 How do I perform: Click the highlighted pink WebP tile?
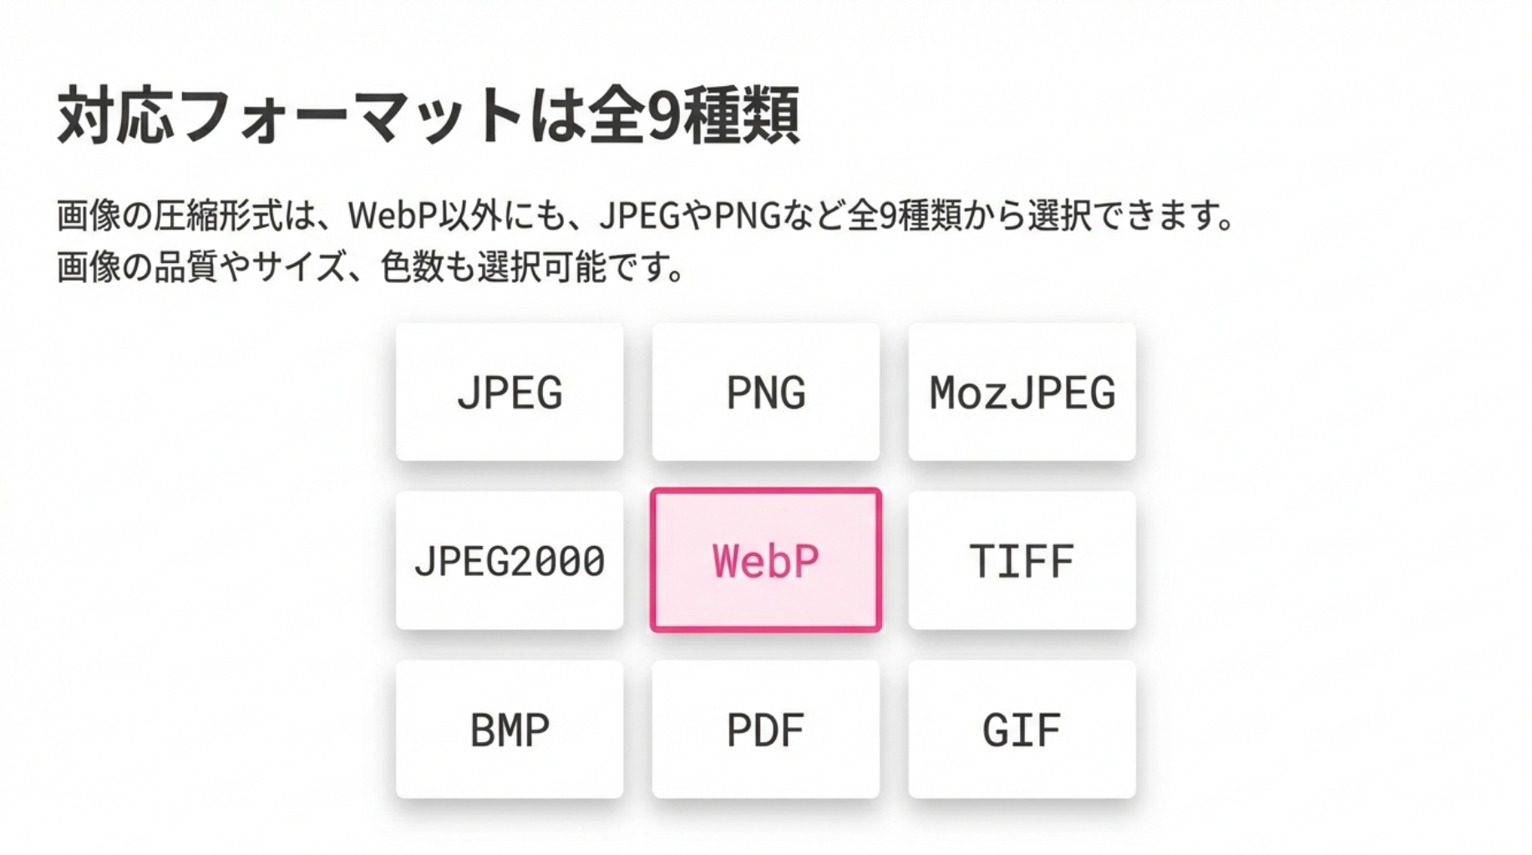point(765,560)
